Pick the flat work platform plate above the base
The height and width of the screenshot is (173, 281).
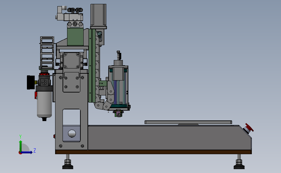tap(188, 122)
